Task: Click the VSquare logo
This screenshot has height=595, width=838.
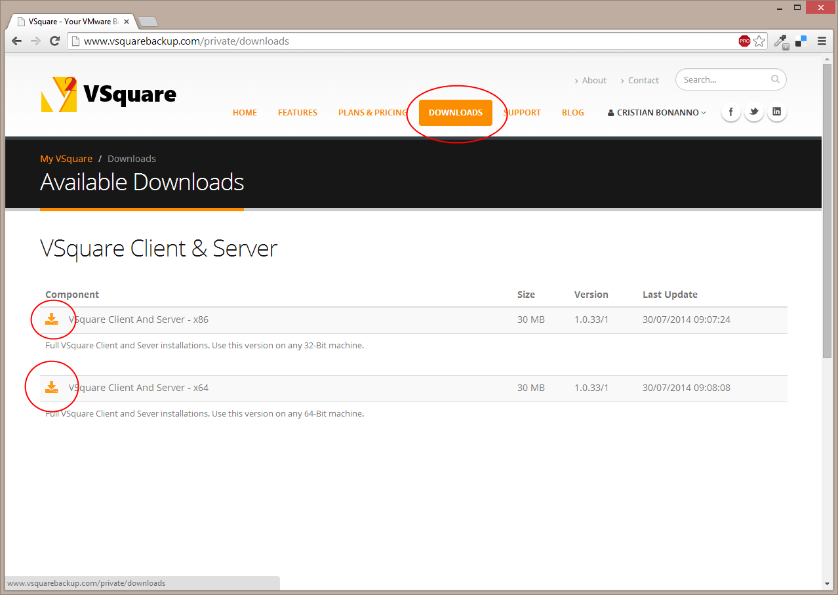Action: pos(108,94)
